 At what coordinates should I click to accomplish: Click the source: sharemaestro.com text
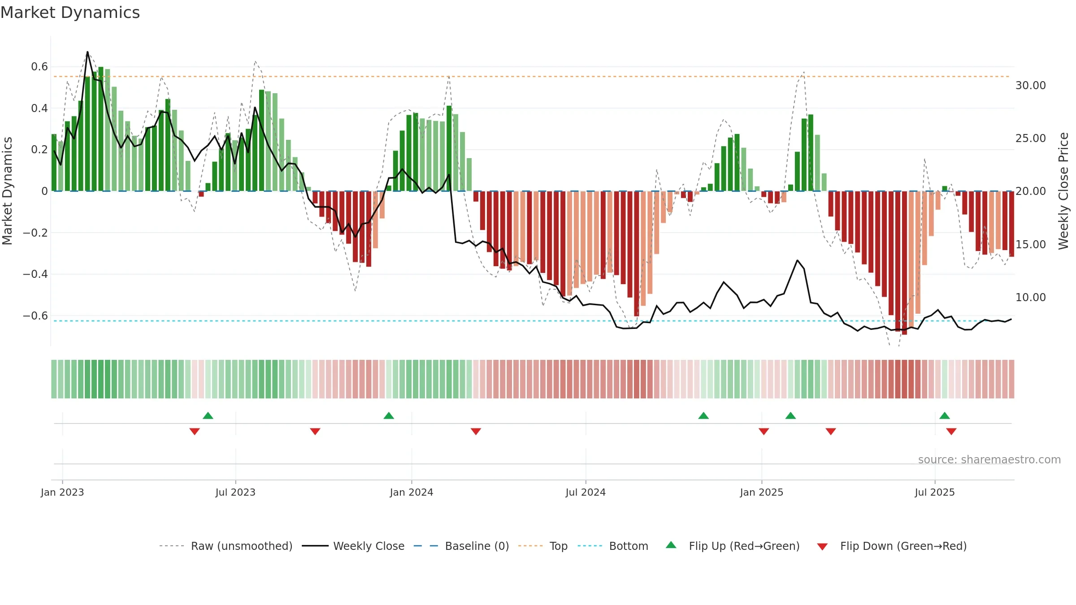[989, 459]
